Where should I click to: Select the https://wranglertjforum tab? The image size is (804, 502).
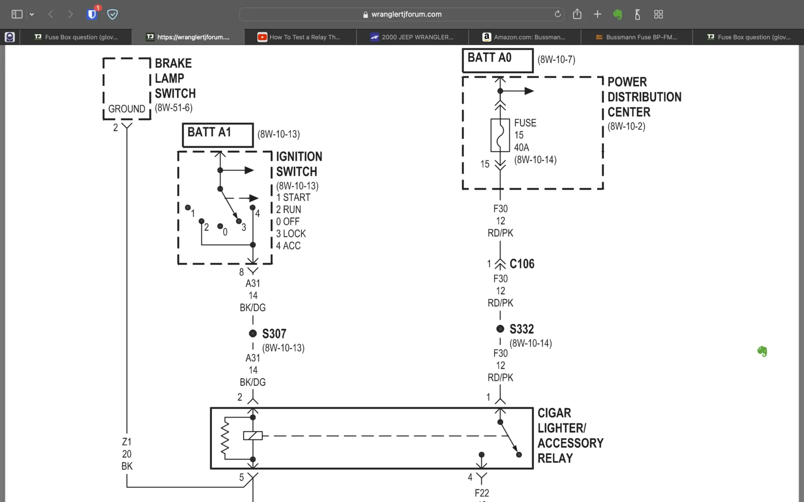[188, 37]
